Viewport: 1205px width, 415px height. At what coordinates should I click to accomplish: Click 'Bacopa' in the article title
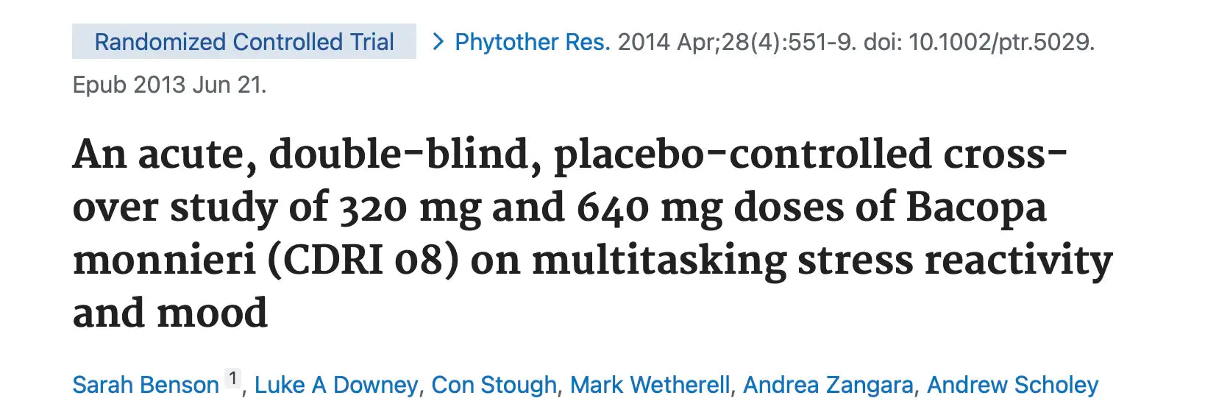[x=975, y=208]
